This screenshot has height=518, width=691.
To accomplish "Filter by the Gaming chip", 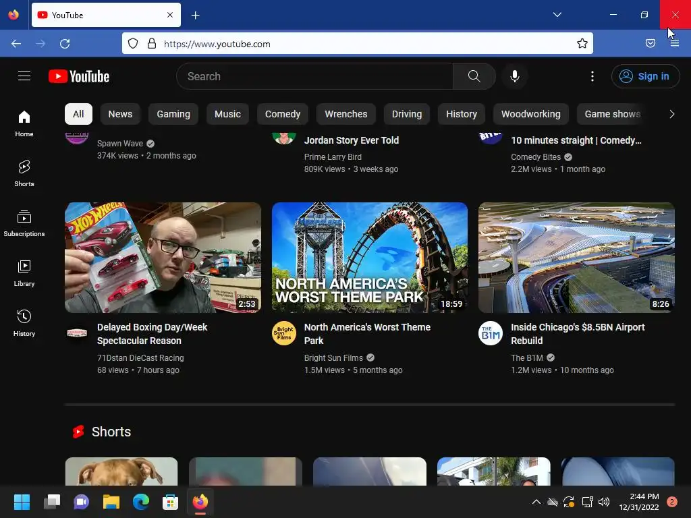I will [x=173, y=114].
